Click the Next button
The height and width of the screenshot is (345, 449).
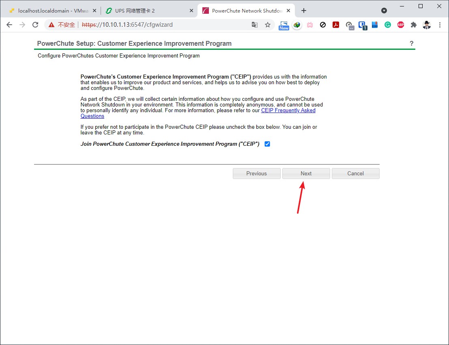coord(306,173)
